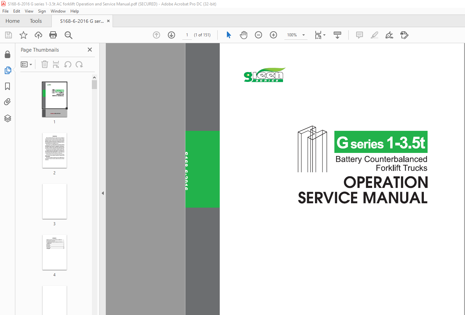Select page 3 thumbnail
The image size is (465, 315).
tap(54, 202)
